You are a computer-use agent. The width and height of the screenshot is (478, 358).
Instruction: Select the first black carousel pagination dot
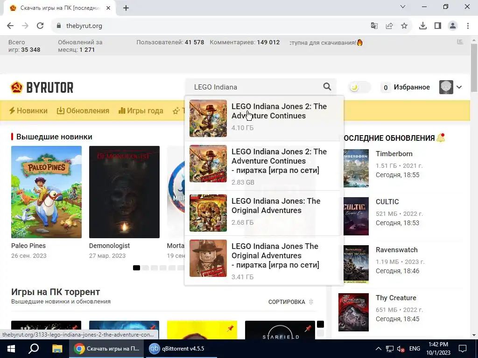pos(136,268)
